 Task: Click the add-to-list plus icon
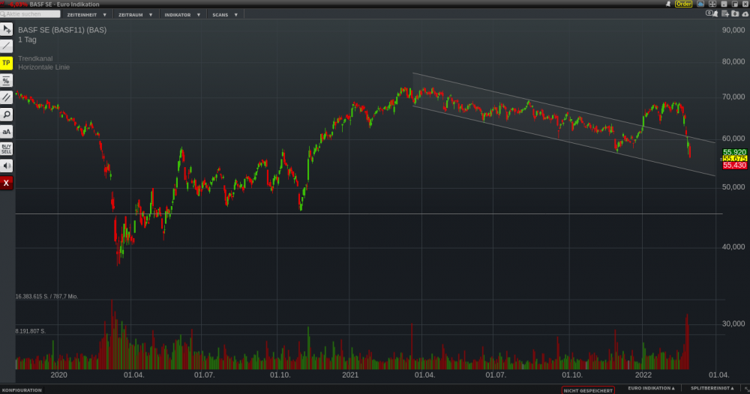click(x=725, y=13)
